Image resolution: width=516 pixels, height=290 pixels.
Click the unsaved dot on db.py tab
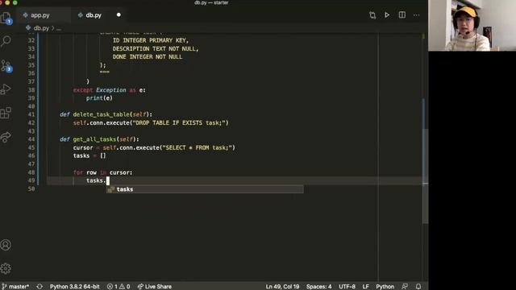point(119,14)
